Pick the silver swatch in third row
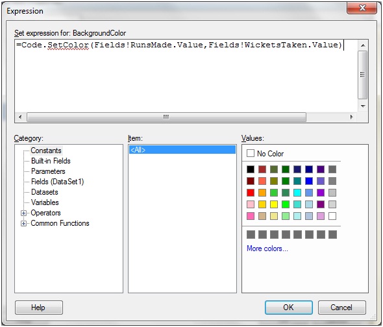The height and width of the screenshot is (327, 383). 332,193
